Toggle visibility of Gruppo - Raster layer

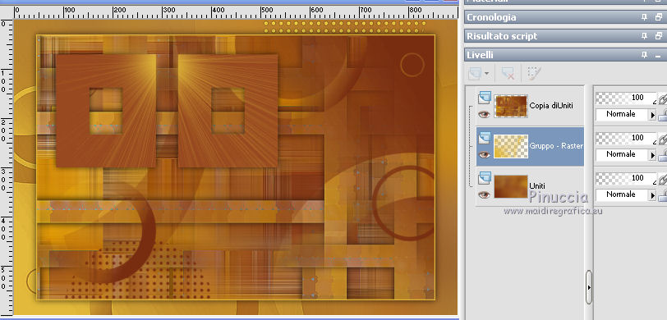[x=484, y=155]
